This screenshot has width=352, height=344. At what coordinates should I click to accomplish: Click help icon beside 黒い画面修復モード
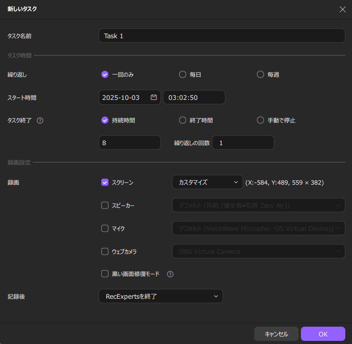click(170, 274)
